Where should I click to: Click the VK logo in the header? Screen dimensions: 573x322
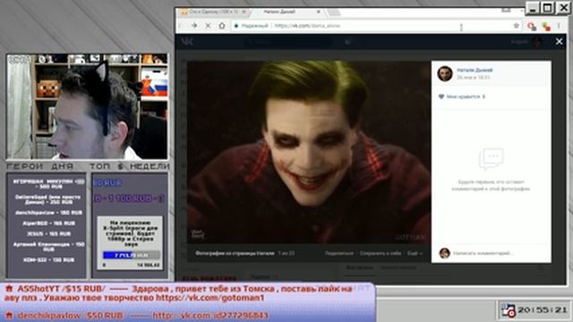coord(187,42)
